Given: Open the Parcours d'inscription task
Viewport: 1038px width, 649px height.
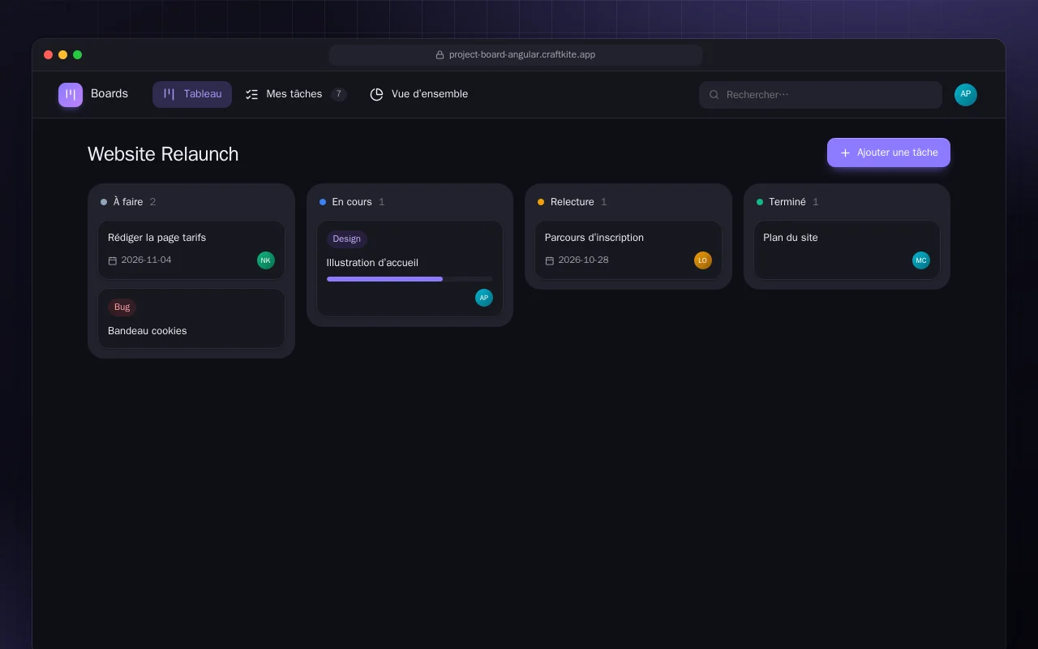Looking at the screenshot, I should tap(628, 250).
